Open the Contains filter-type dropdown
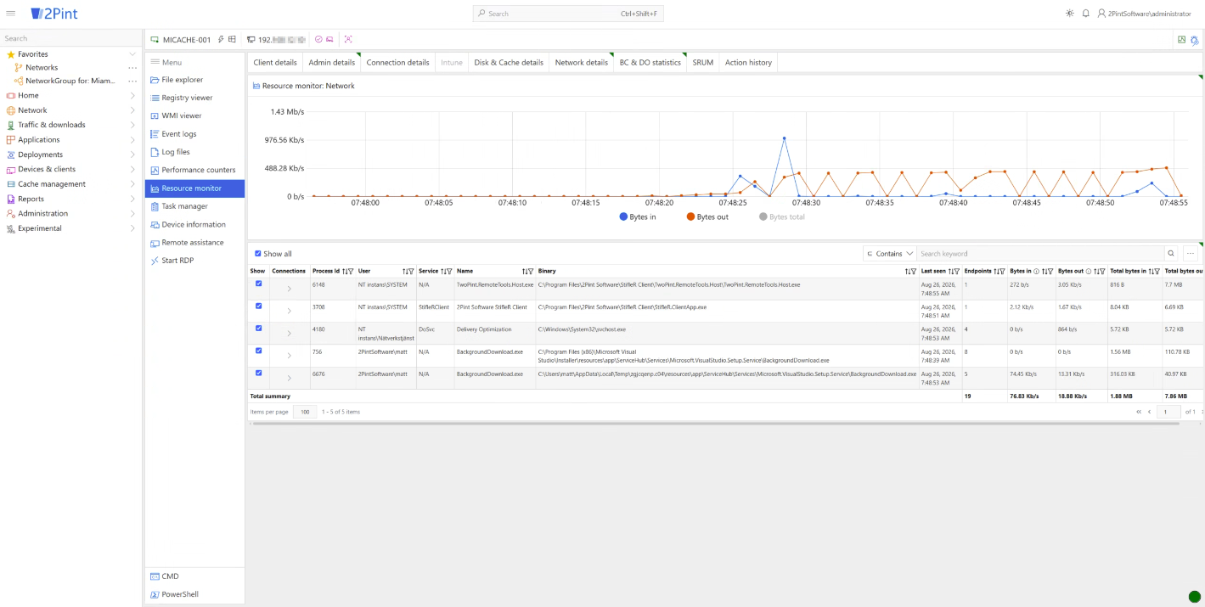Image resolution: width=1205 pixels, height=607 pixels. tap(889, 253)
